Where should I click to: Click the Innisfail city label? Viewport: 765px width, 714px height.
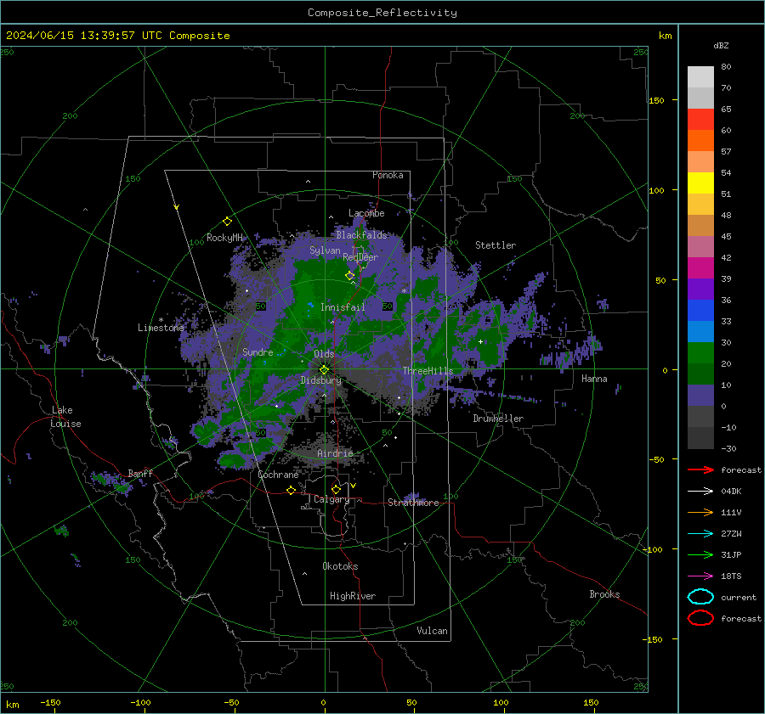(343, 307)
